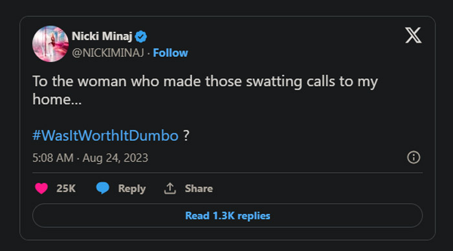Click the Reply label

[132, 189]
